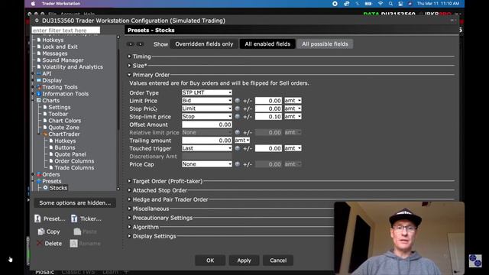This screenshot has height=275, width=489.
Task: Click the Cancel button
Action: click(278, 260)
